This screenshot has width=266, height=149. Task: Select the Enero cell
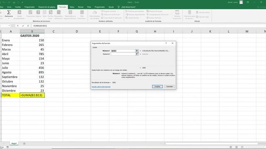coord(10,40)
